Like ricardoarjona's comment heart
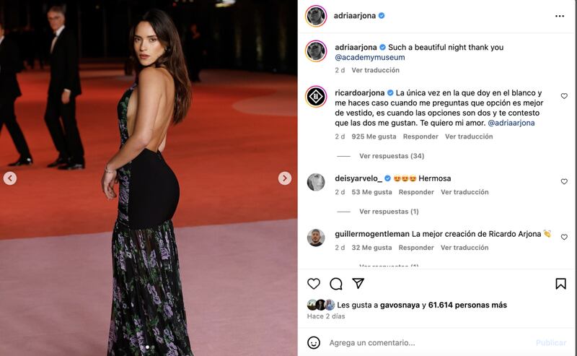Viewport: 577px width, 356px height. 564,96
